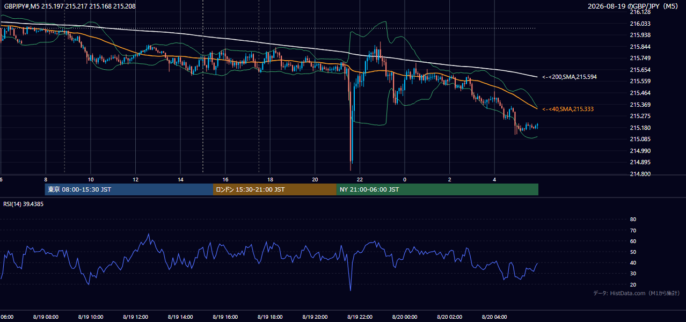
Task: Click RSI scale value 50
Action: [x=633, y=252]
